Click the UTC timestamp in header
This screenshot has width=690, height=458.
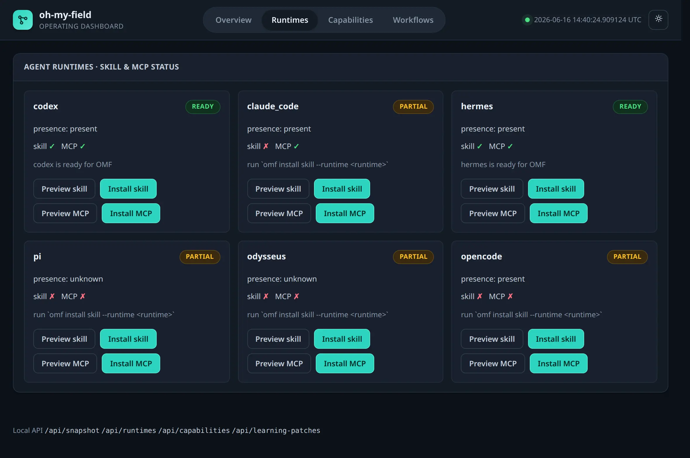pos(587,20)
